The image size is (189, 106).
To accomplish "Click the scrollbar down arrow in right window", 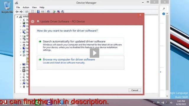I will click(167, 96).
